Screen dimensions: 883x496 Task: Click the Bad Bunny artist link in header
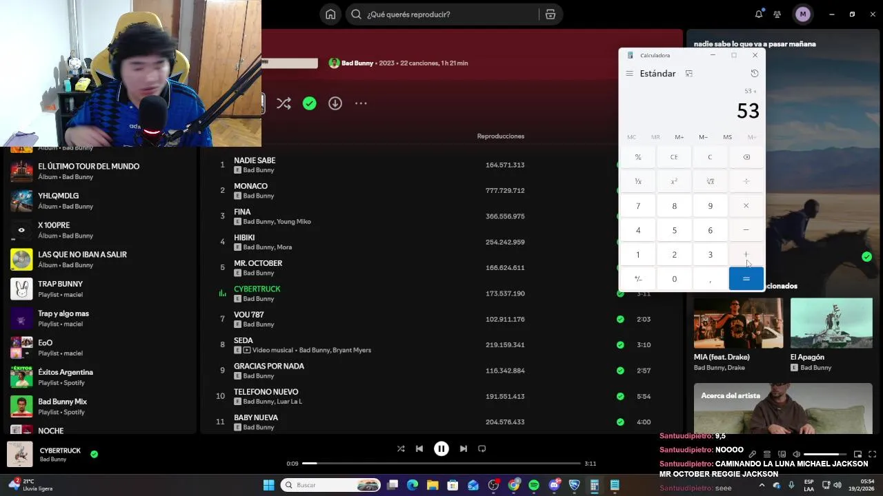point(357,63)
